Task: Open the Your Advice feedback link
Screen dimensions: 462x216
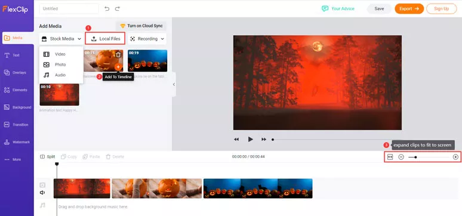Action: pos(338,8)
